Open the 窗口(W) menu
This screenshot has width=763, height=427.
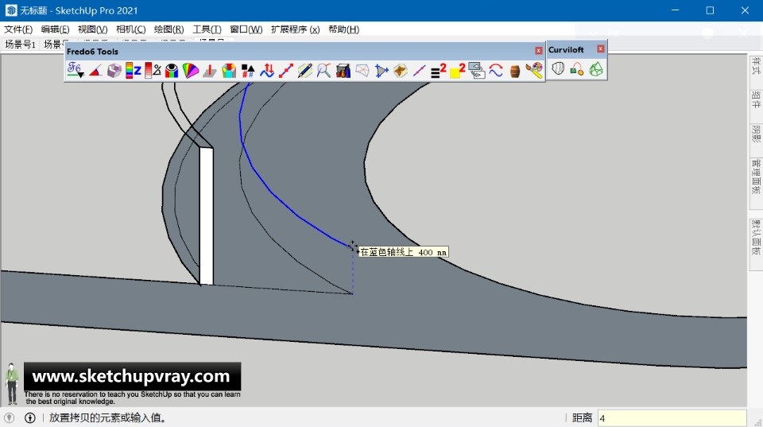(246, 29)
